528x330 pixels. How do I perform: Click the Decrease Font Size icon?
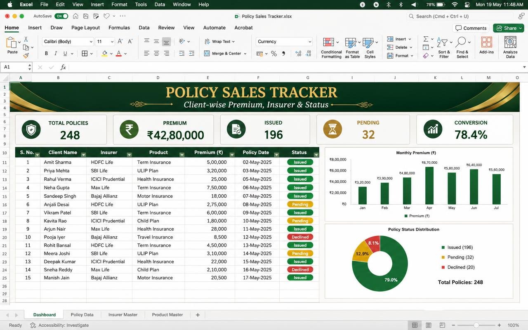point(130,41)
